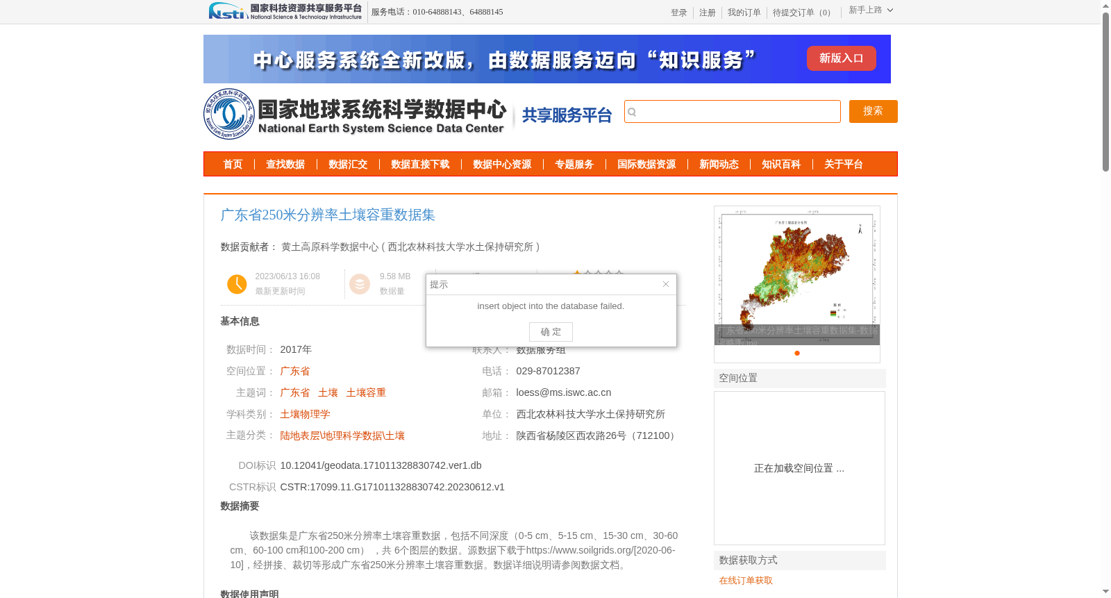The image size is (1111, 598).
Task: Open 国际数据资源 menu item
Action: (646, 165)
